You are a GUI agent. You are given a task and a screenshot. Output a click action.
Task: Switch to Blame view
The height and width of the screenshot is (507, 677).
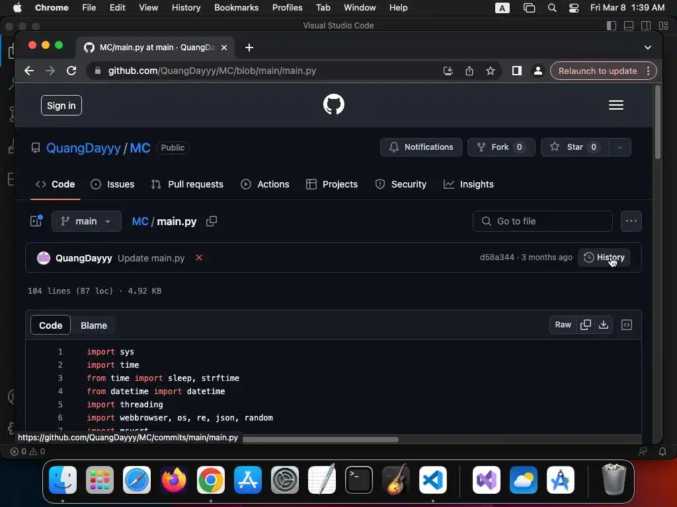94,325
